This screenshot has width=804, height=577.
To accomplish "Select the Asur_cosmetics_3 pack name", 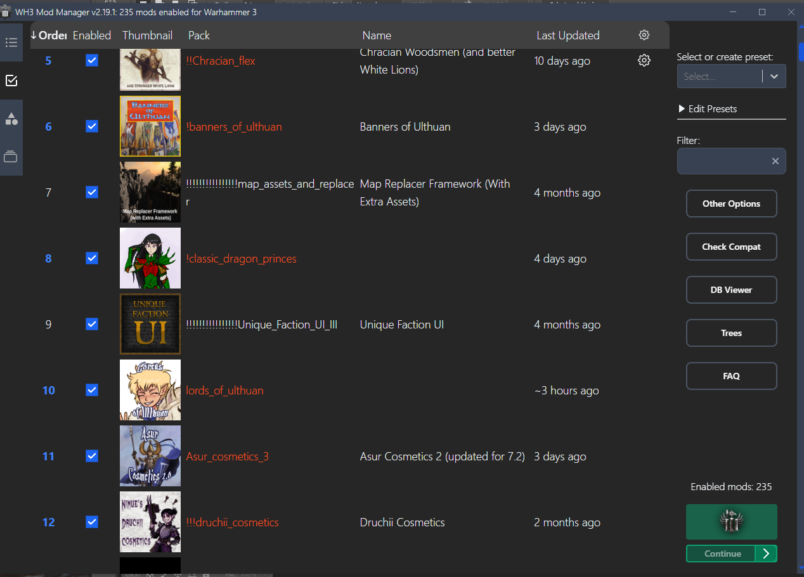I will pyautogui.click(x=227, y=457).
